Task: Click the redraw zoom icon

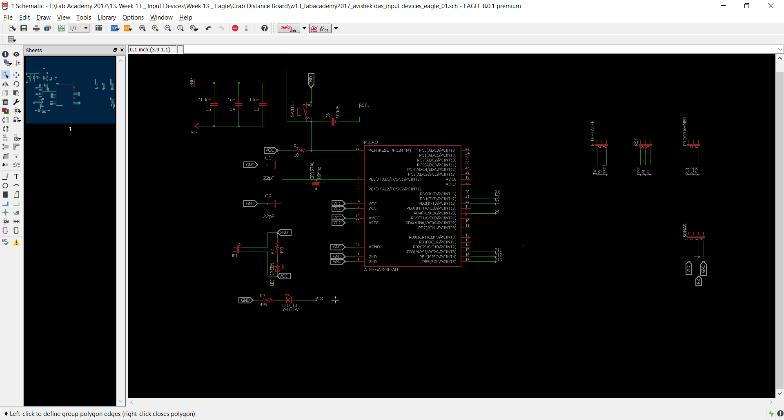Action: (180, 28)
